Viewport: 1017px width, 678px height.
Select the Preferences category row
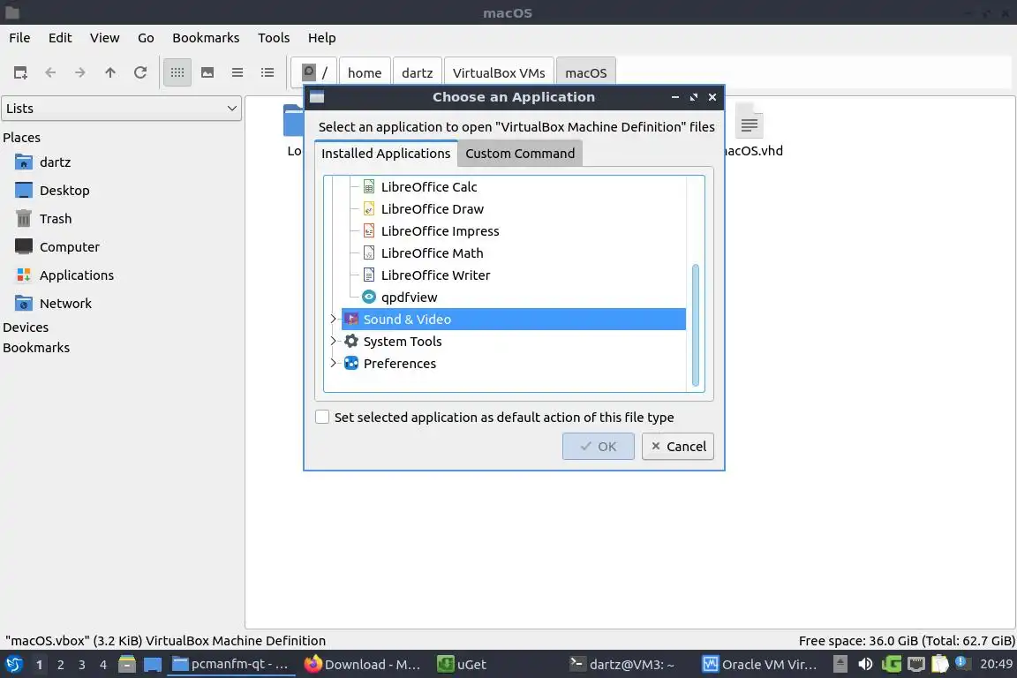pyautogui.click(x=513, y=364)
